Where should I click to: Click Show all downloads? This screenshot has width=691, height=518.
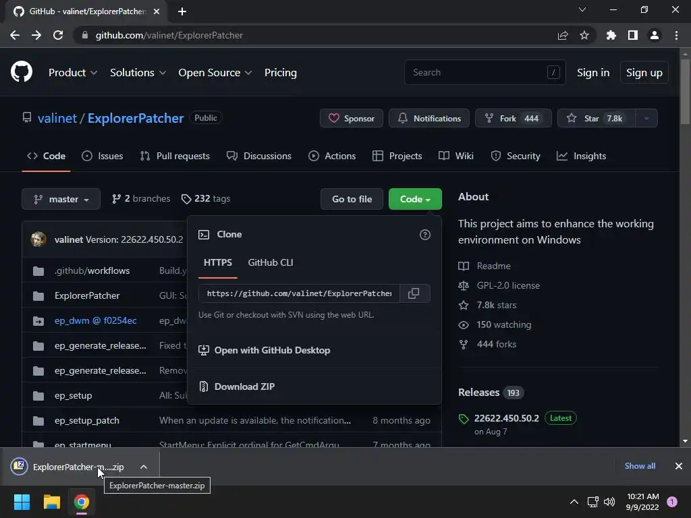[640, 466]
